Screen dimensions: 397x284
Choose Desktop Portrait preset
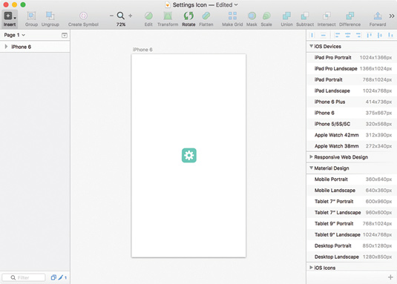(x=352, y=246)
